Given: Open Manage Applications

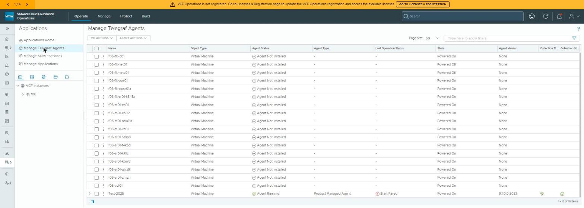Looking at the screenshot, I should coord(40,64).
